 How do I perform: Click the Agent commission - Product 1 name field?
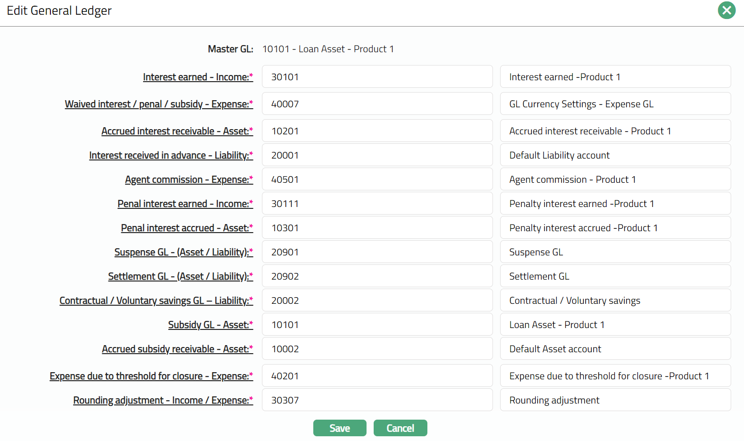(615, 179)
